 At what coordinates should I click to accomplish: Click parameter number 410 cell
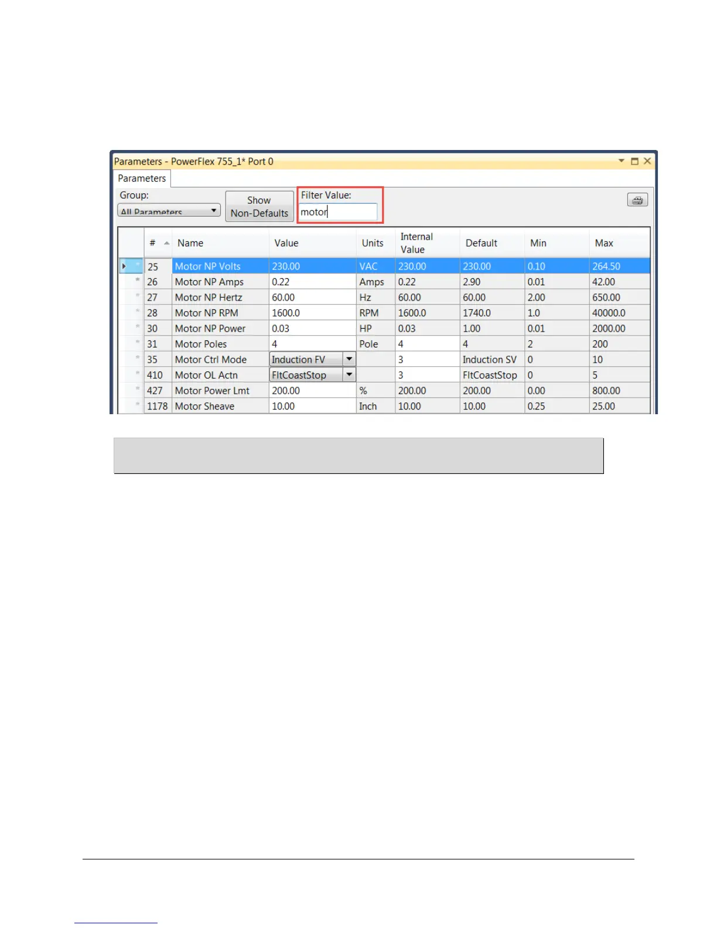[x=158, y=375]
